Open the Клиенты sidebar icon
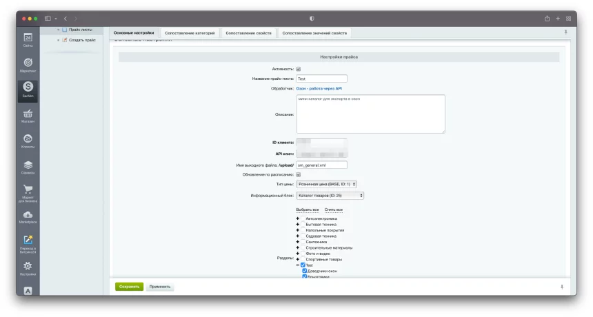Viewport: 593px width, 317px height. click(x=28, y=141)
